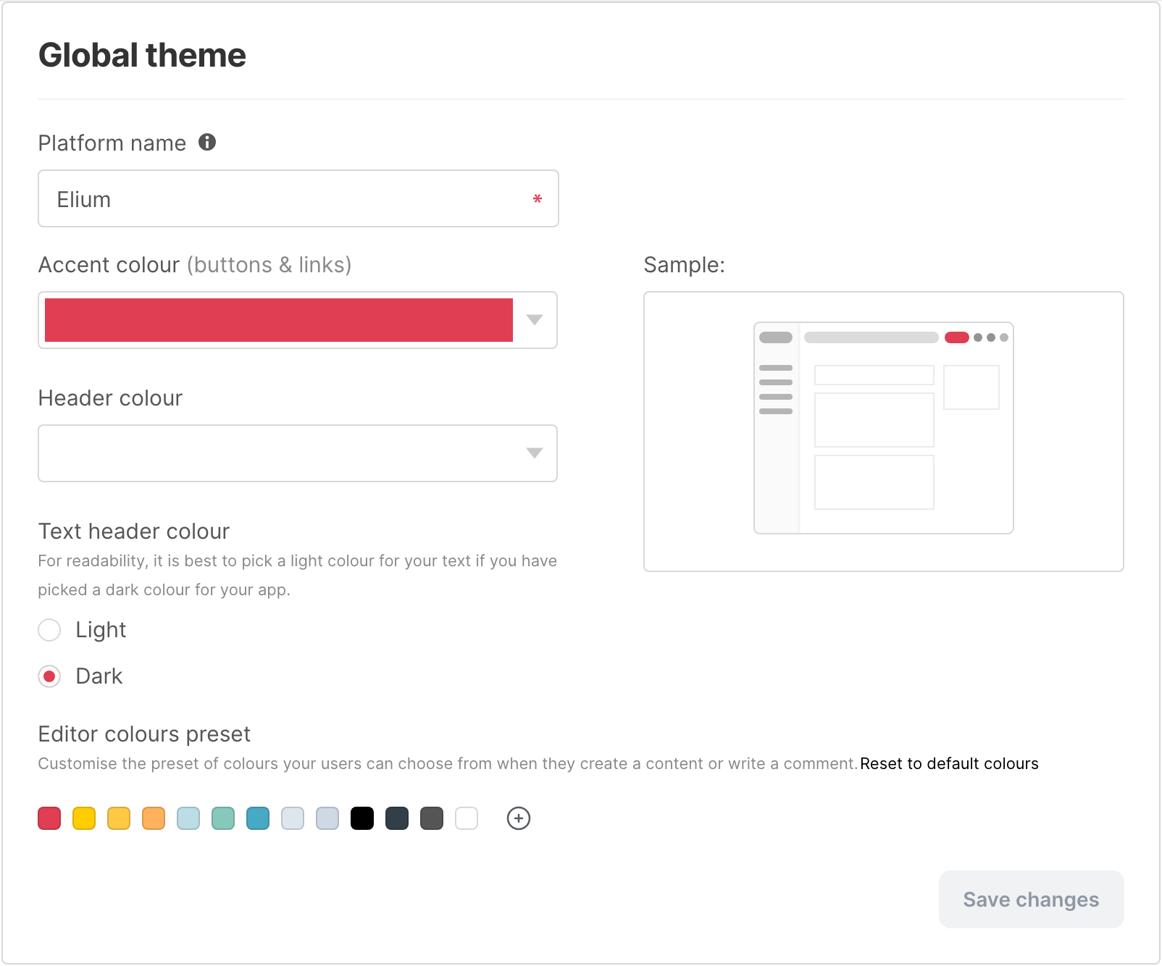Pick the mint green preset swatch
Screen dimensions: 1162x966
223,818
